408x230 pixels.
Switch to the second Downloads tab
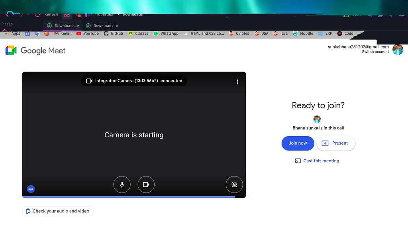(101, 26)
